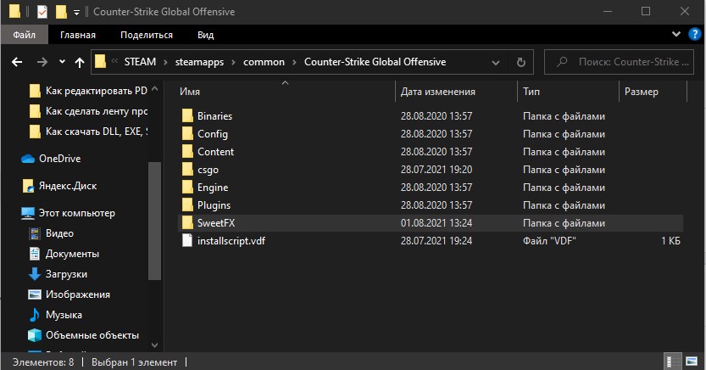Click the csgo date 28.07.2021 19:20
The image size is (706, 370).
click(436, 170)
